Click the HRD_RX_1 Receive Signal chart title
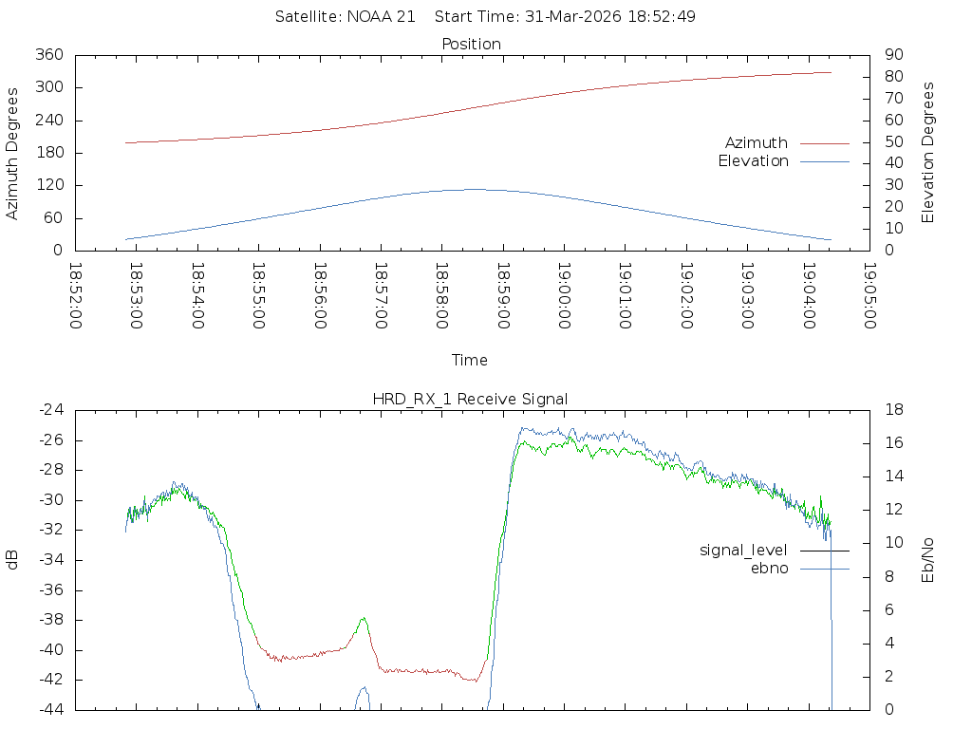 tap(470, 399)
